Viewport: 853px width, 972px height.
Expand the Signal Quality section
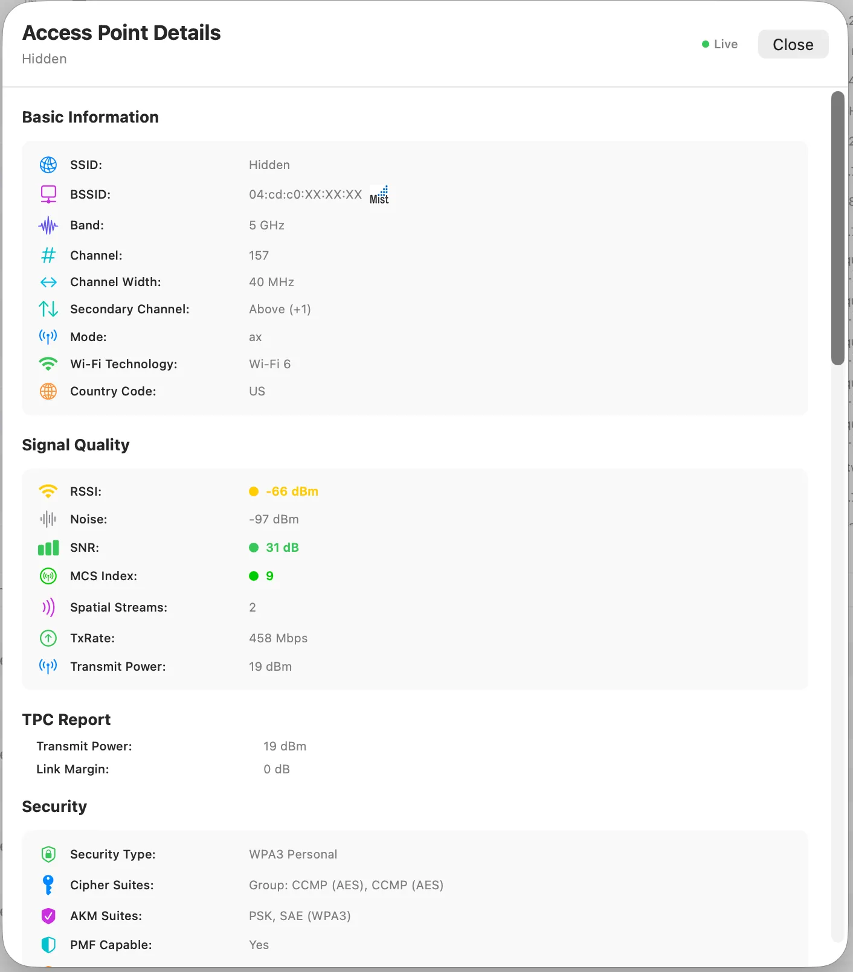[76, 444]
